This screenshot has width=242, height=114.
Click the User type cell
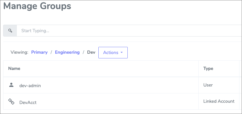208,85
